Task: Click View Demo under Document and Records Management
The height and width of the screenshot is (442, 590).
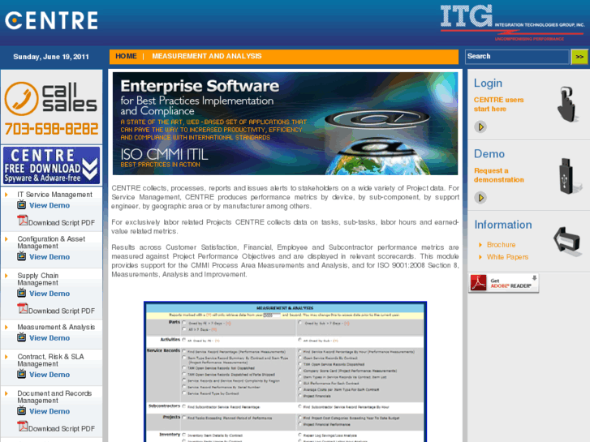Action: pos(50,411)
